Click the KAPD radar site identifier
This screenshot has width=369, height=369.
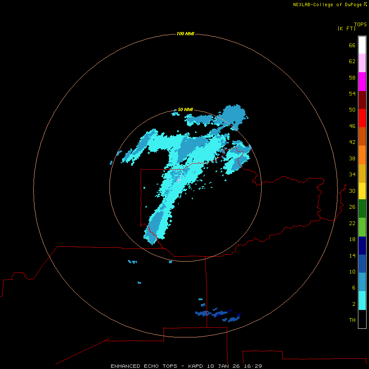click(196, 366)
